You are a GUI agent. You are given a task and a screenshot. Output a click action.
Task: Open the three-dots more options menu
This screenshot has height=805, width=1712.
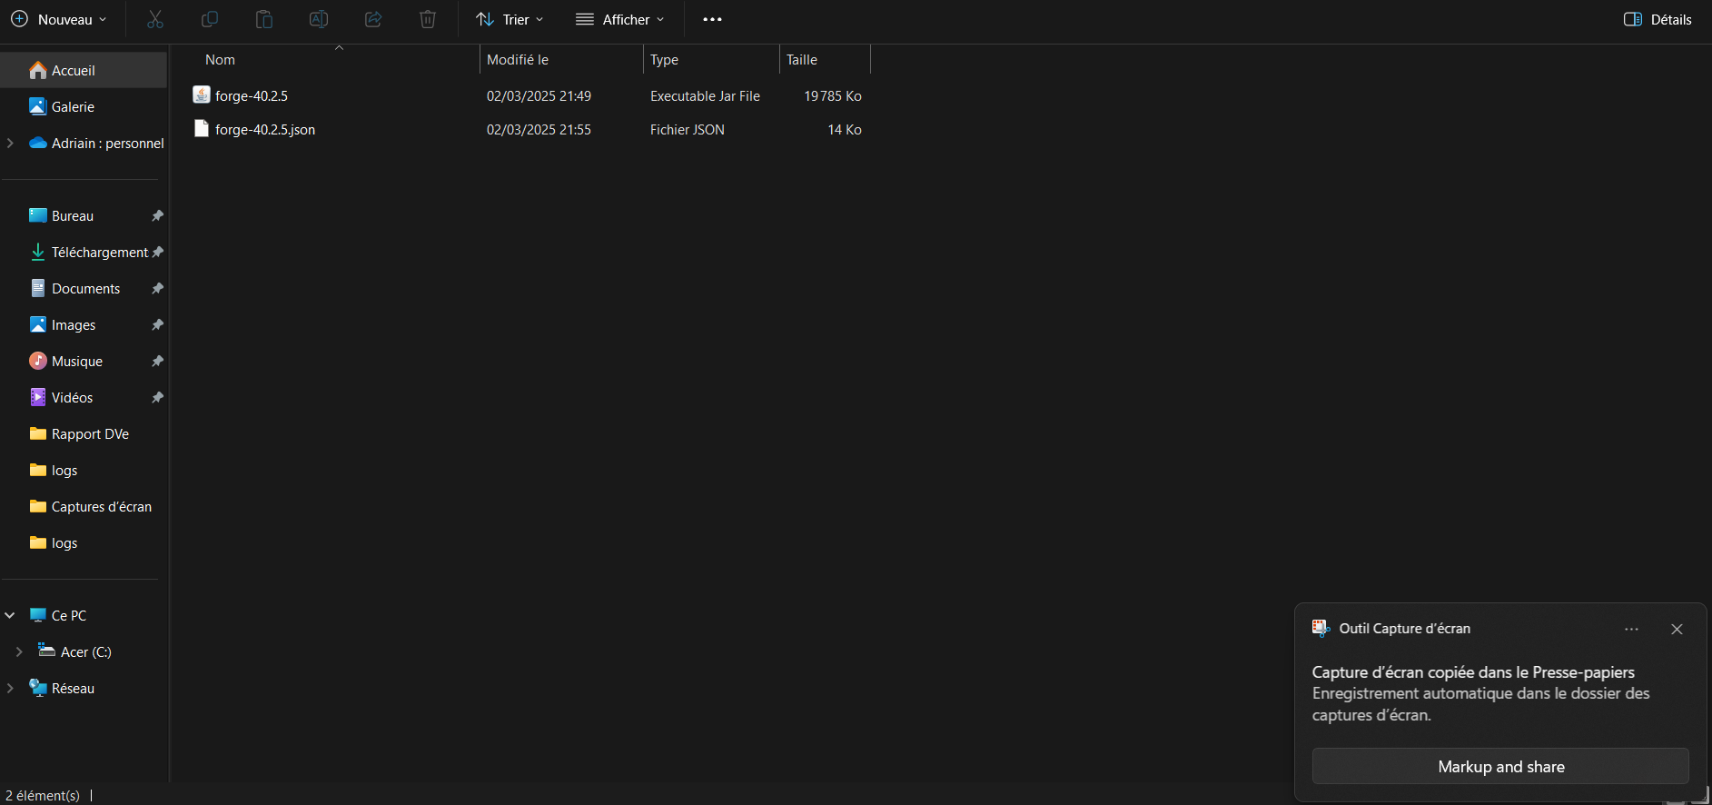[712, 19]
